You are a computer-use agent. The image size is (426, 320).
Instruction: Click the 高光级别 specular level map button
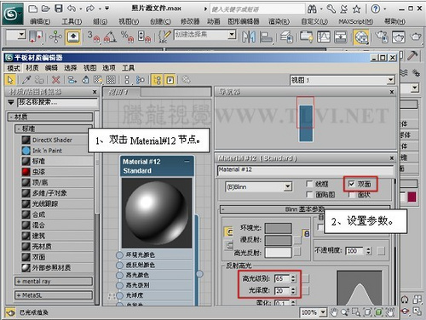[x=306, y=278]
